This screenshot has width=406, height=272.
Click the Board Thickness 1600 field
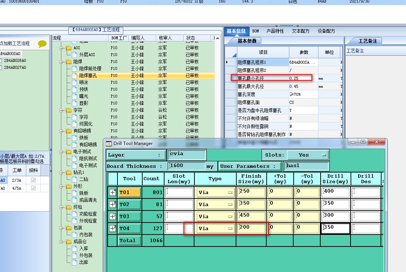coord(186,166)
